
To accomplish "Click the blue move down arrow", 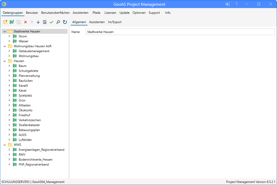I will pyautogui.click(x=38, y=22).
